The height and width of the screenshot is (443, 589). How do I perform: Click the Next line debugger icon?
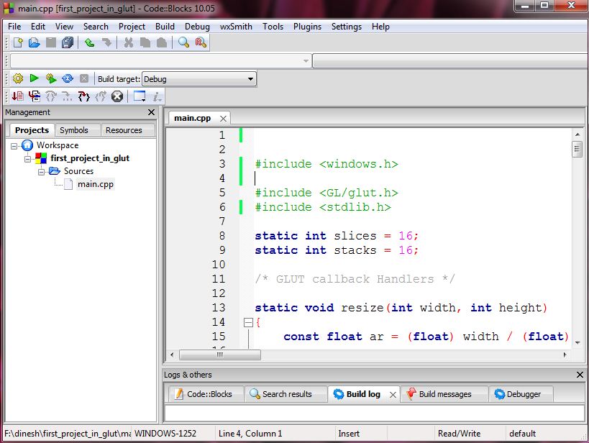click(51, 96)
